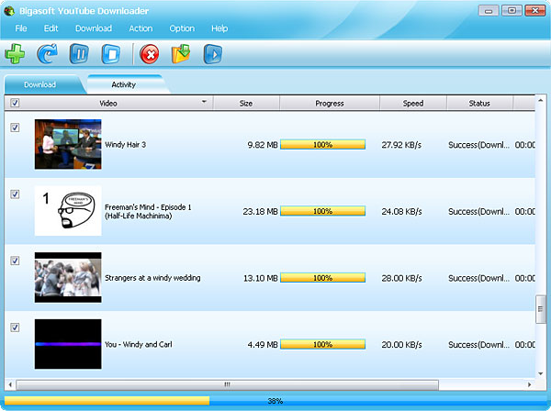Click the vertical scrollbar thumb
Viewport: 551px width, 411px height.
(x=541, y=309)
